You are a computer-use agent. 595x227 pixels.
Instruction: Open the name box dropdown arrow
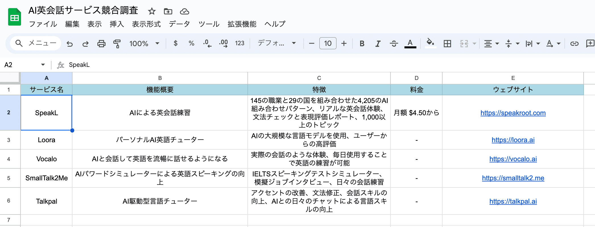coord(43,65)
